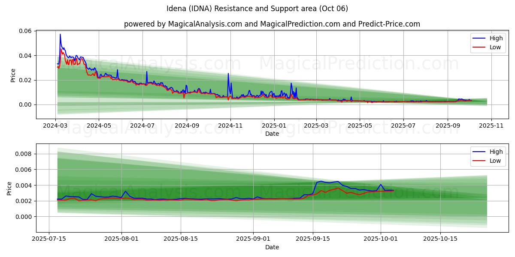Image resolution: width=515 pixels, height=257 pixels.
Task: Click the 'Date' x-axis label under bottom chart
Action: [x=272, y=247]
